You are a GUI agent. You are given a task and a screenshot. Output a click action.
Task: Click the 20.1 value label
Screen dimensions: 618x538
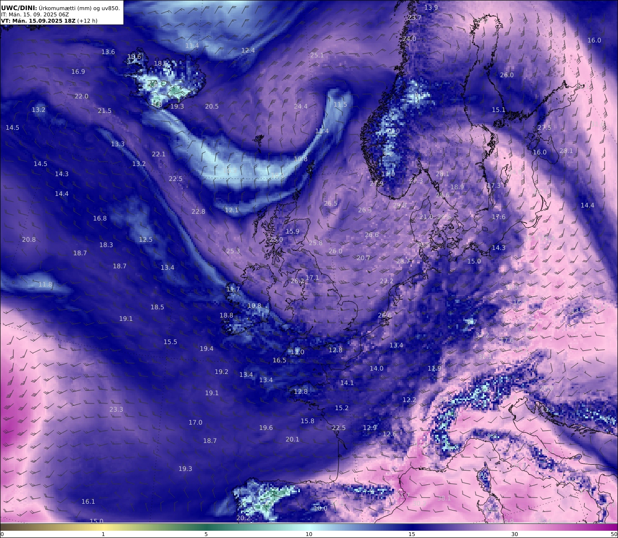pyautogui.click(x=293, y=439)
